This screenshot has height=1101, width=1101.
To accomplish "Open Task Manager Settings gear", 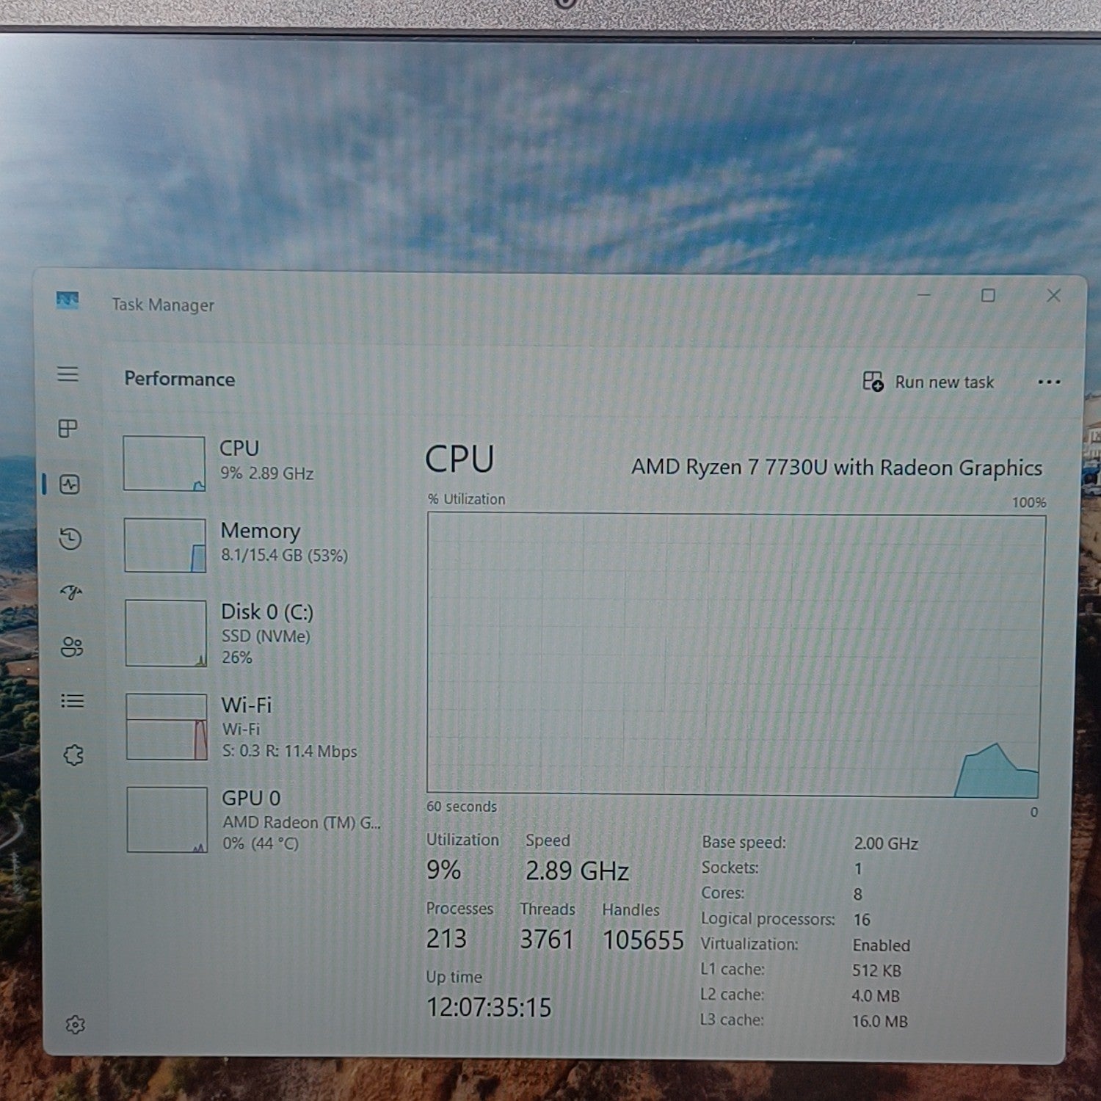I will tap(76, 1025).
